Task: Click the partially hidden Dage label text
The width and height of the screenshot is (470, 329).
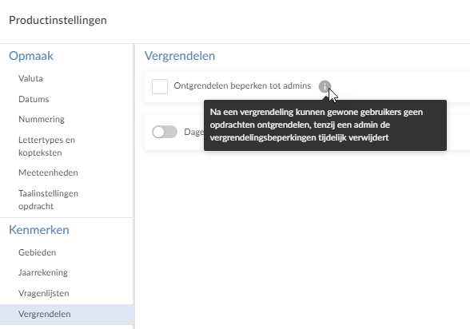Action: [x=193, y=132]
